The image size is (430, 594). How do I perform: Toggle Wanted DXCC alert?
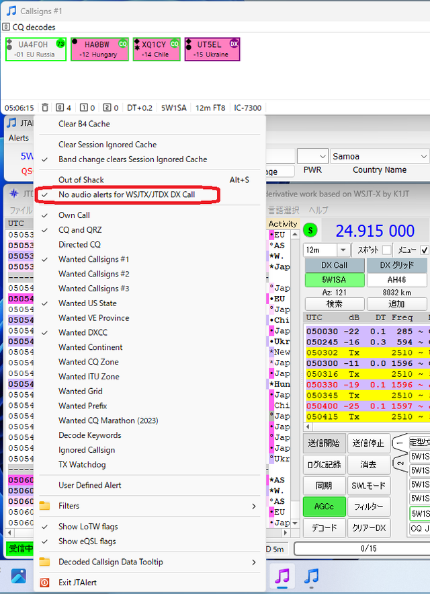pyautogui.click(x=150, y=332)
